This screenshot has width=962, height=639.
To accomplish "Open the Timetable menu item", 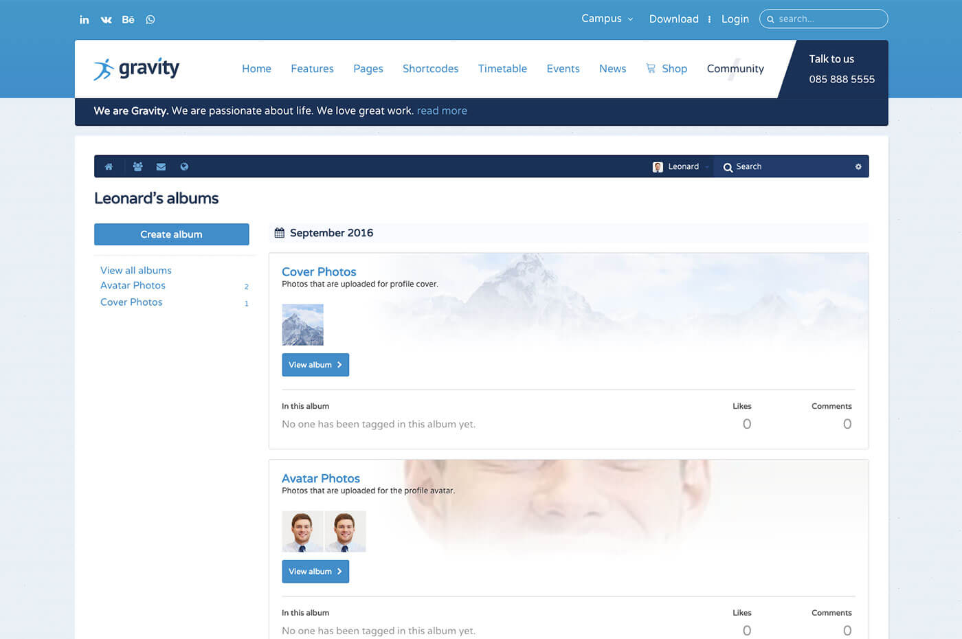I will coord(502,69).
